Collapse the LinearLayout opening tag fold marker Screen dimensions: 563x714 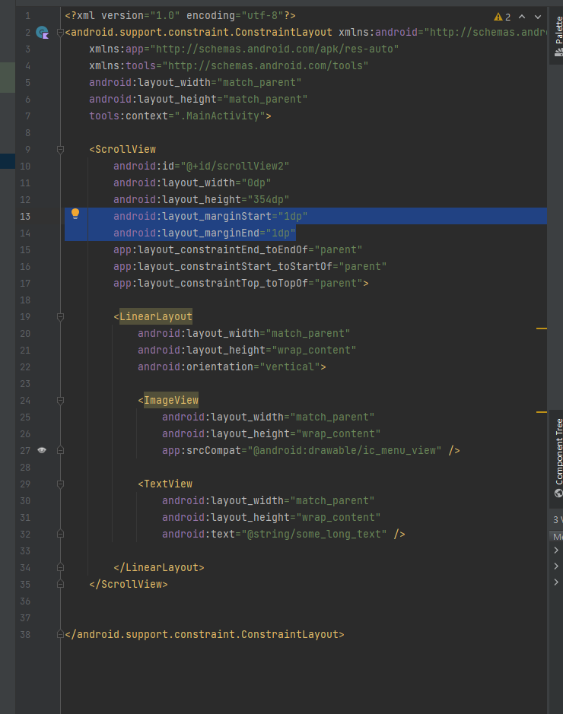point(60,316)
